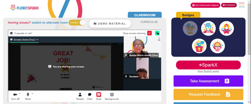The height and width of the screenshot is (104, 251).
Task: Click '2 people in call' text
Action: tap(23, 33)
